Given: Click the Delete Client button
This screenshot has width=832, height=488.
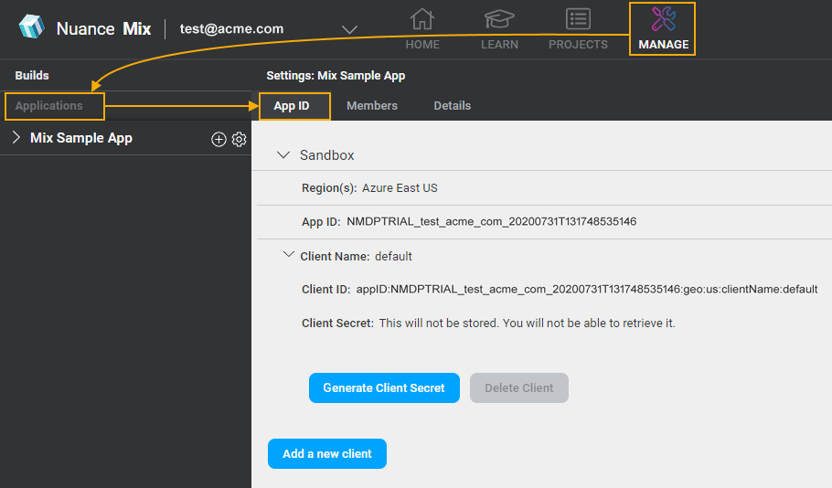Looking at the screenshot, I should (x=519, y=387).
